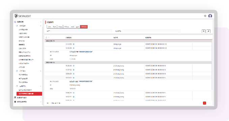Image resolution: width=229 pixels, height=121 pixels.
Task: Open the MWXPC0000104 computer link
Action: tap(86, 52)
